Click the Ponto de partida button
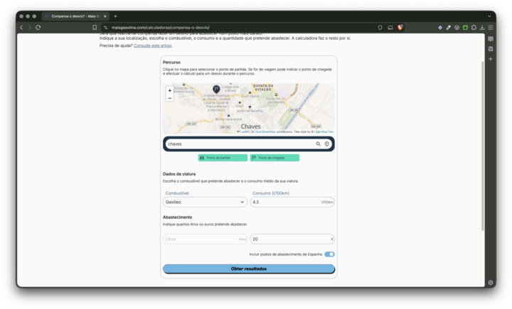Viewport: 512px width, 309px height. click(x=223, y=158)
